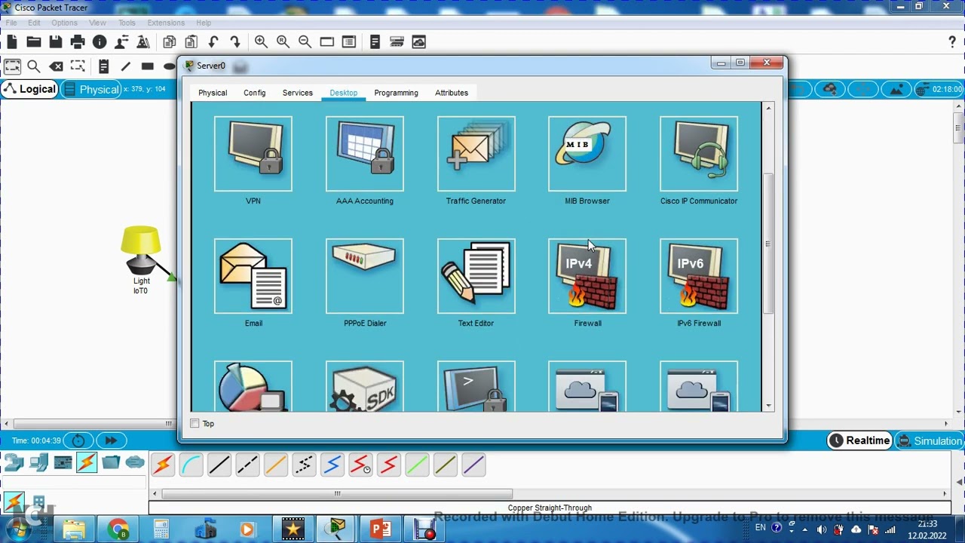Open the AAA Accounting app
965x543 pixels.
(x=365, y=154)
